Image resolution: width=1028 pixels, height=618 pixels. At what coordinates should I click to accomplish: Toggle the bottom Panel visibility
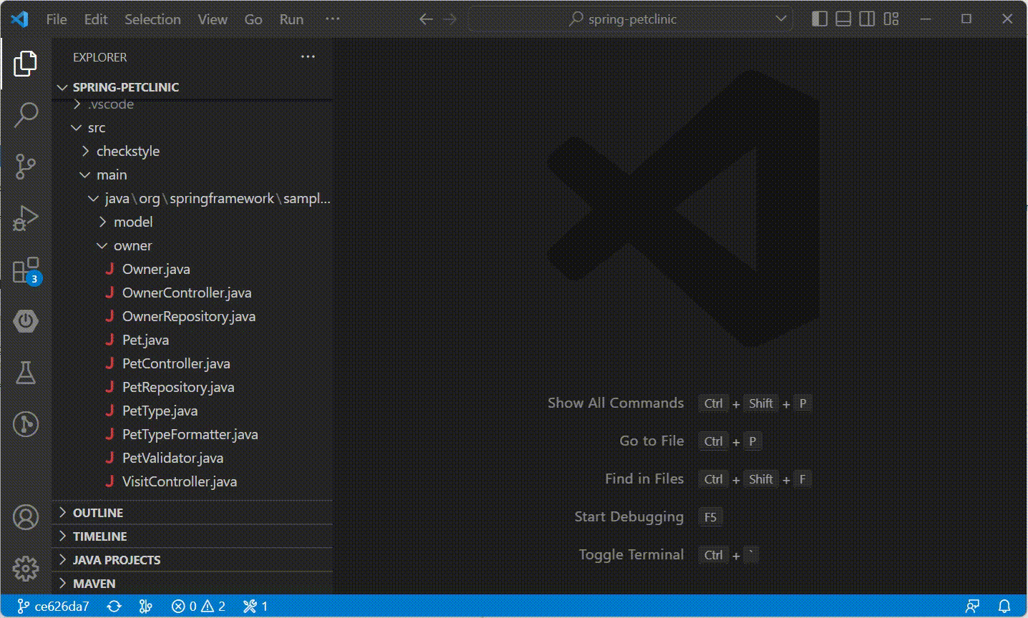pos(842,19)
